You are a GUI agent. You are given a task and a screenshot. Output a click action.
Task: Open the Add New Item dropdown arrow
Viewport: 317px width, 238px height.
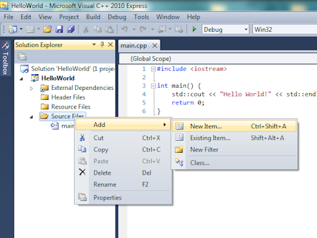(38, 29)
